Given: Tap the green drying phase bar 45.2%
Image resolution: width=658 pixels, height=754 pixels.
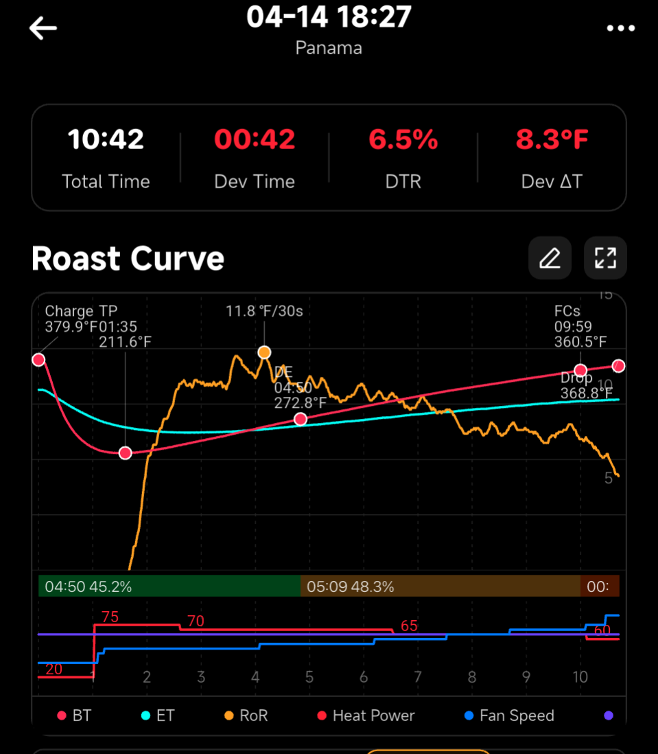Looking at the screenshot, I should pos(169,586).
